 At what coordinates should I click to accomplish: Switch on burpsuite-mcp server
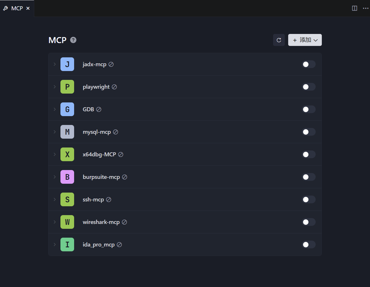[309, 177]
